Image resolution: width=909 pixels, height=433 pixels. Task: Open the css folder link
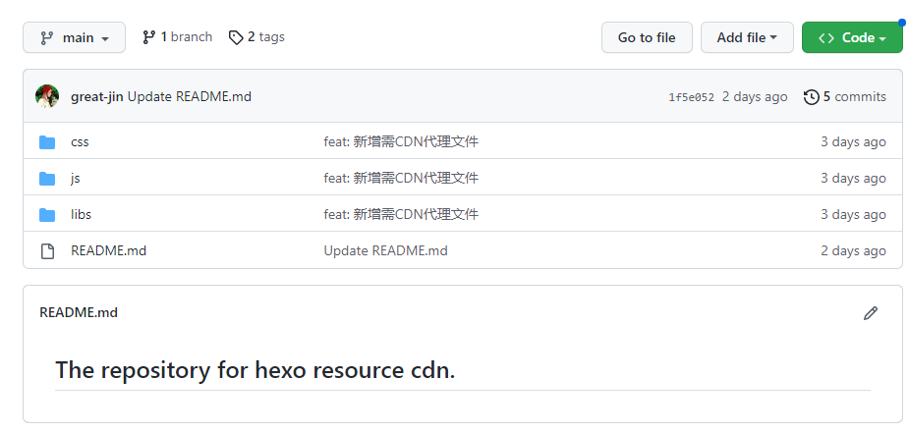click(80, 142)
